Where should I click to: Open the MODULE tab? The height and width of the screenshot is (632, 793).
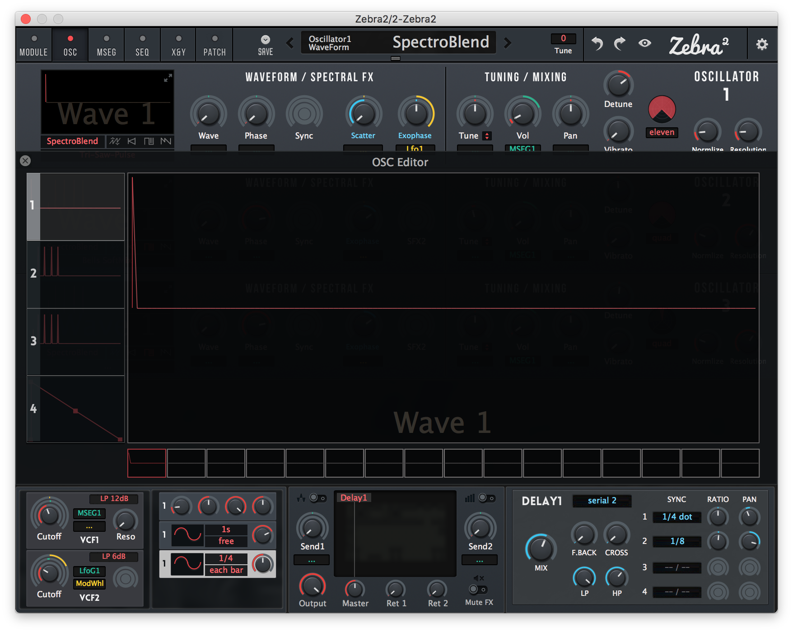coord(34,45)
